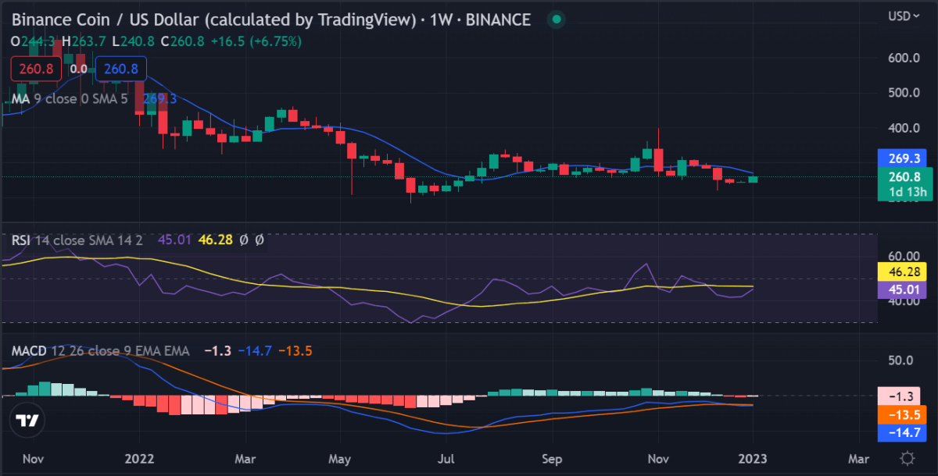
Task: Click the purple 45.01 RSI scale label
Action: pos(901,291)
